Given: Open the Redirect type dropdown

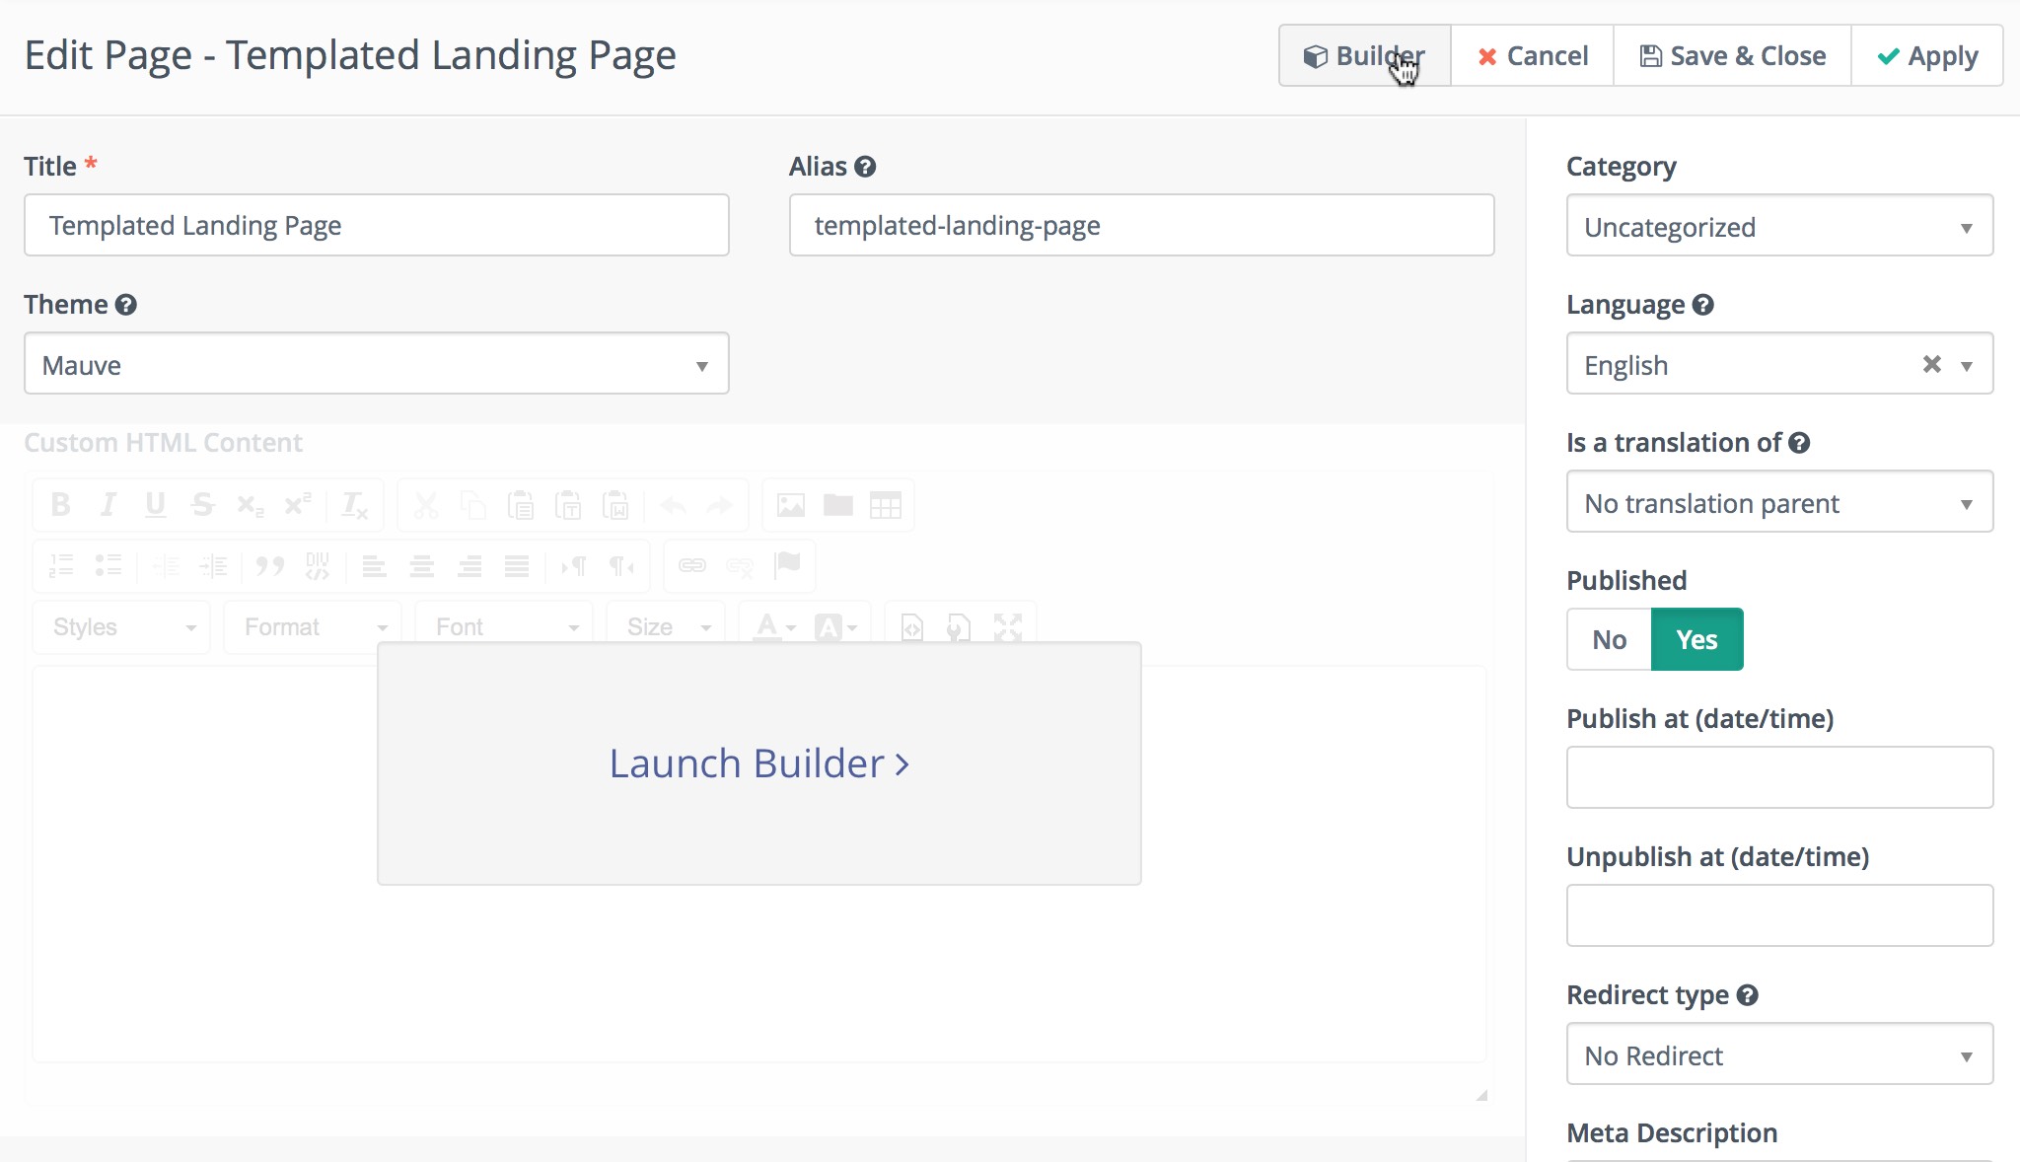Looking at the screenshot, I should pyautogui.click(x=1778, y=1054).
